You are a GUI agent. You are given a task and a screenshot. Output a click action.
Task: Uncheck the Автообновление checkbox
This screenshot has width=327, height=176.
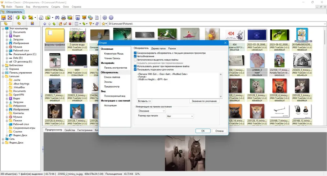tap(135, 56)
